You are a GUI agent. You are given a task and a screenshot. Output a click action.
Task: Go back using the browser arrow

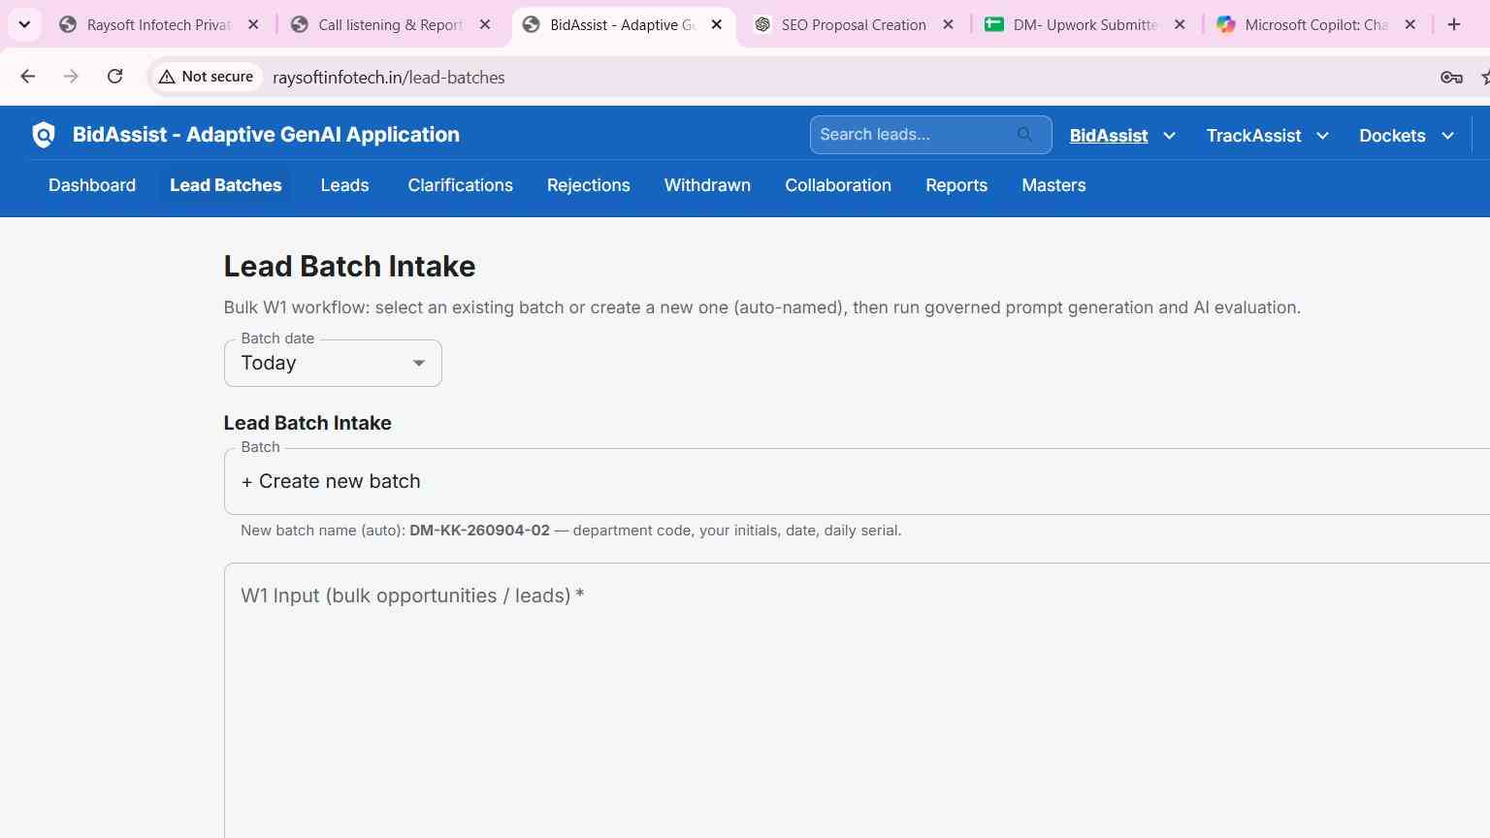pyautogui.click(x=28, y=77)
